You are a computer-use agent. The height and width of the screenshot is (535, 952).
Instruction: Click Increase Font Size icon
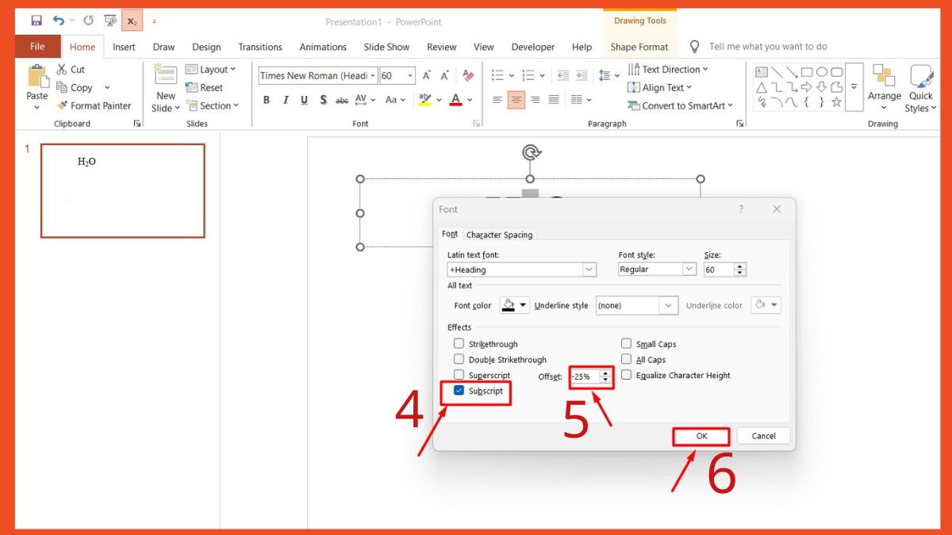(x=428, y=76)
